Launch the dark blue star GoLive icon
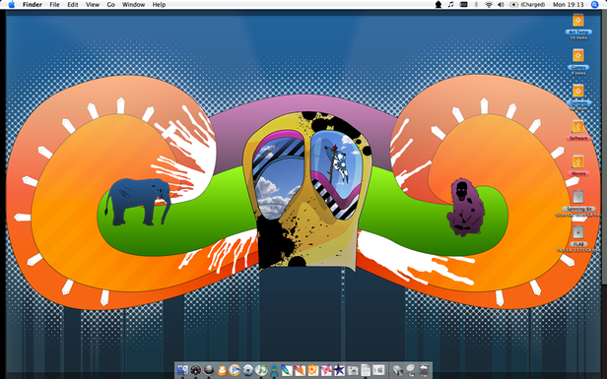 339,370
